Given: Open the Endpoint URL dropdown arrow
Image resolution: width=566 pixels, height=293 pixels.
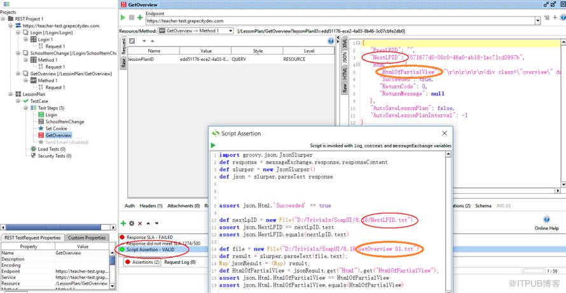Looking at the screenshot, I should (538, 21).
